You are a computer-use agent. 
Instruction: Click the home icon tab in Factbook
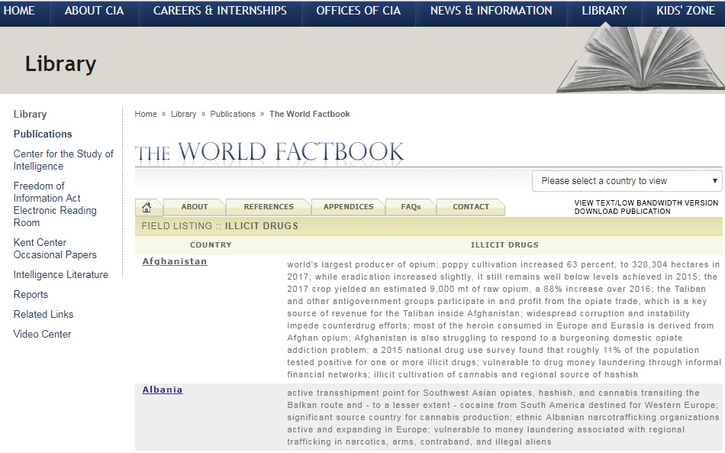click(x=147, y=207)
